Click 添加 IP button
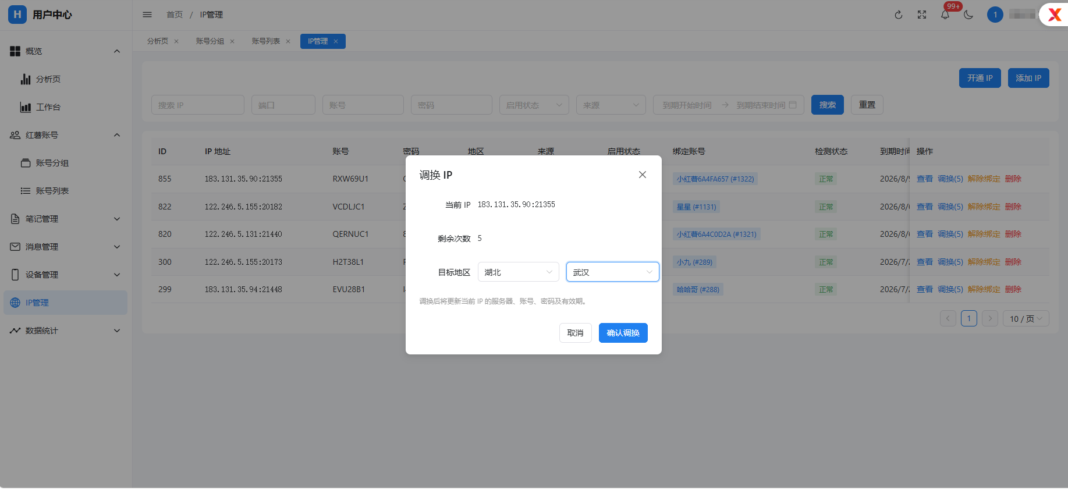 click(x=1028, y=78)
